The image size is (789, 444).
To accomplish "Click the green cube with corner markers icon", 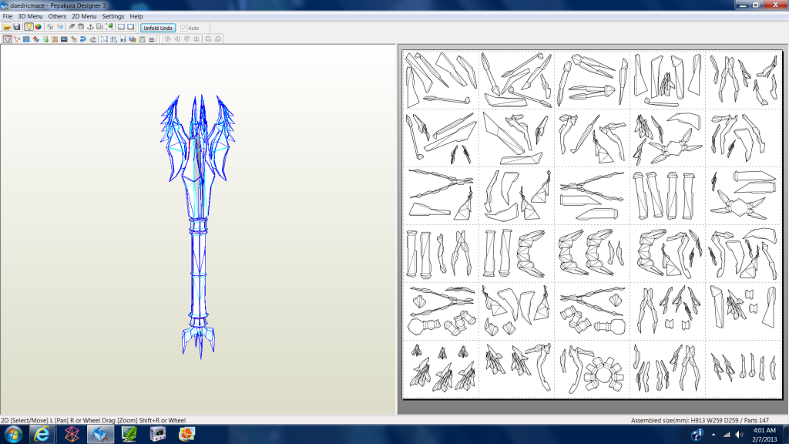I will [x=109, y=27].
